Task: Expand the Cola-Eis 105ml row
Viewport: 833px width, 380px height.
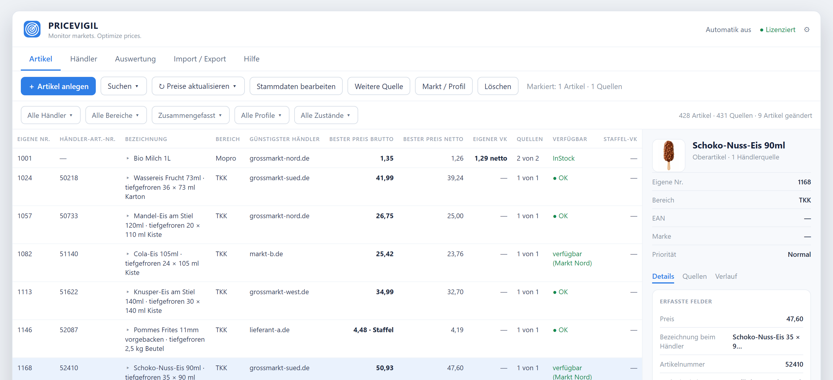Action: pos(128,254)
